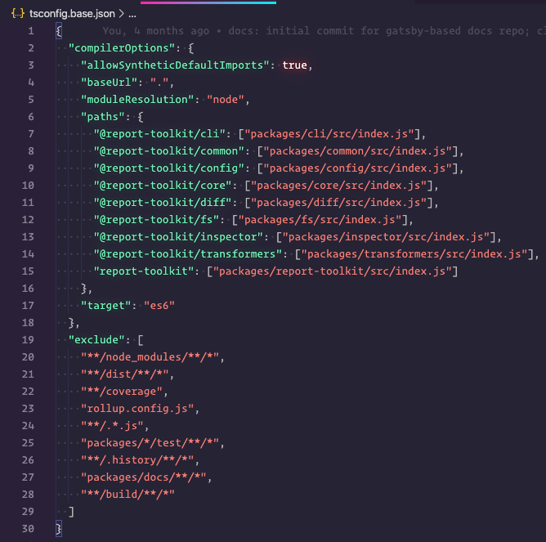
Task: Open the breadcrumb ellipsis symbol picker
Action: coord(132,14)
